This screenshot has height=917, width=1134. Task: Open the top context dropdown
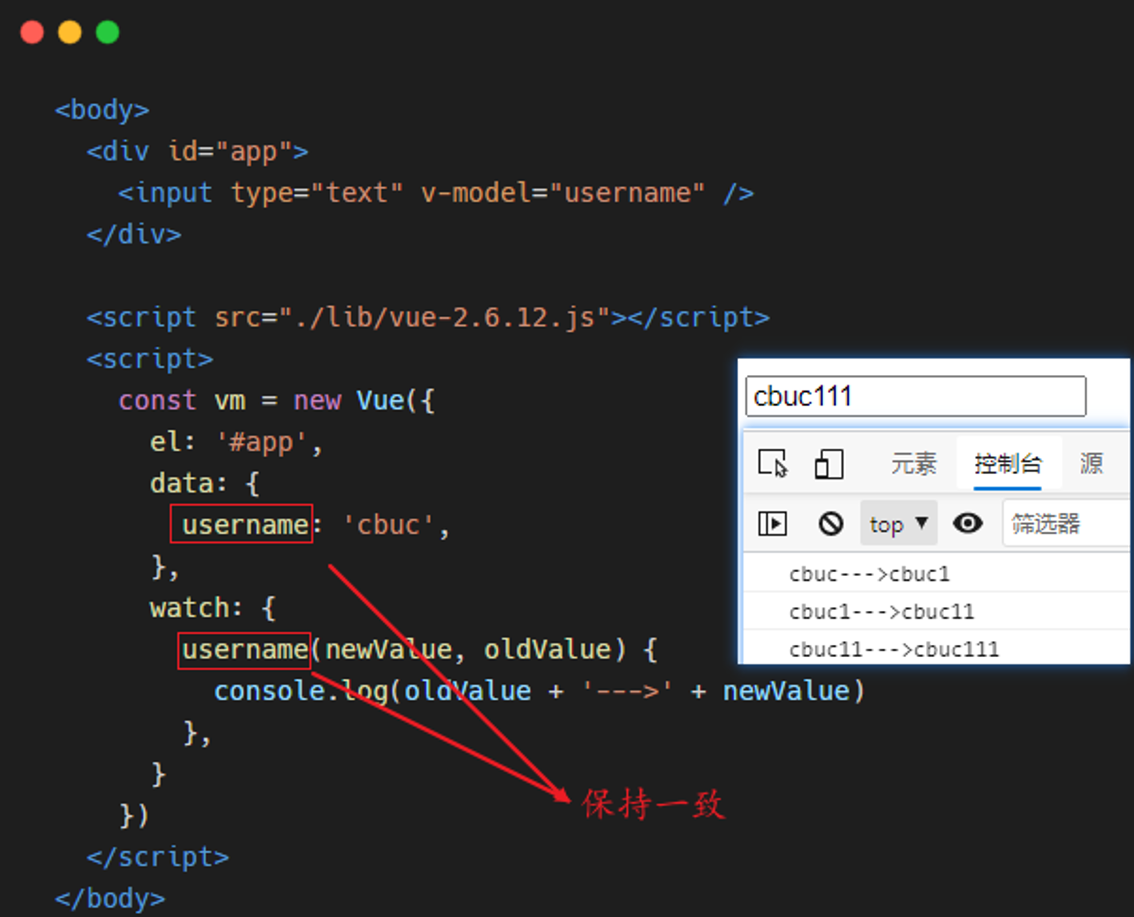pyautogui.click(x=899, y=523)
